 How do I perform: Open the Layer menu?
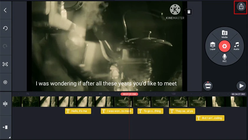click(x=213, y=46)
